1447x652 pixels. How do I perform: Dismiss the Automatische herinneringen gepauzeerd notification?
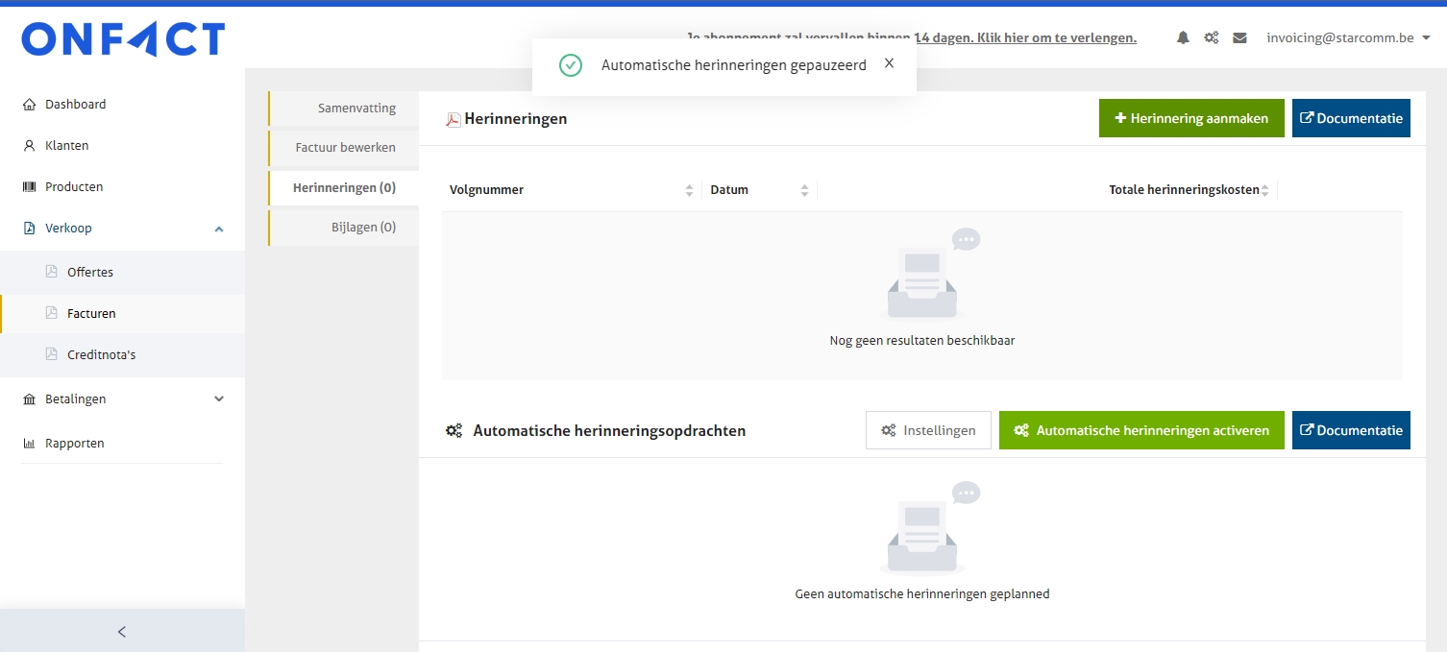click(889, 62)
